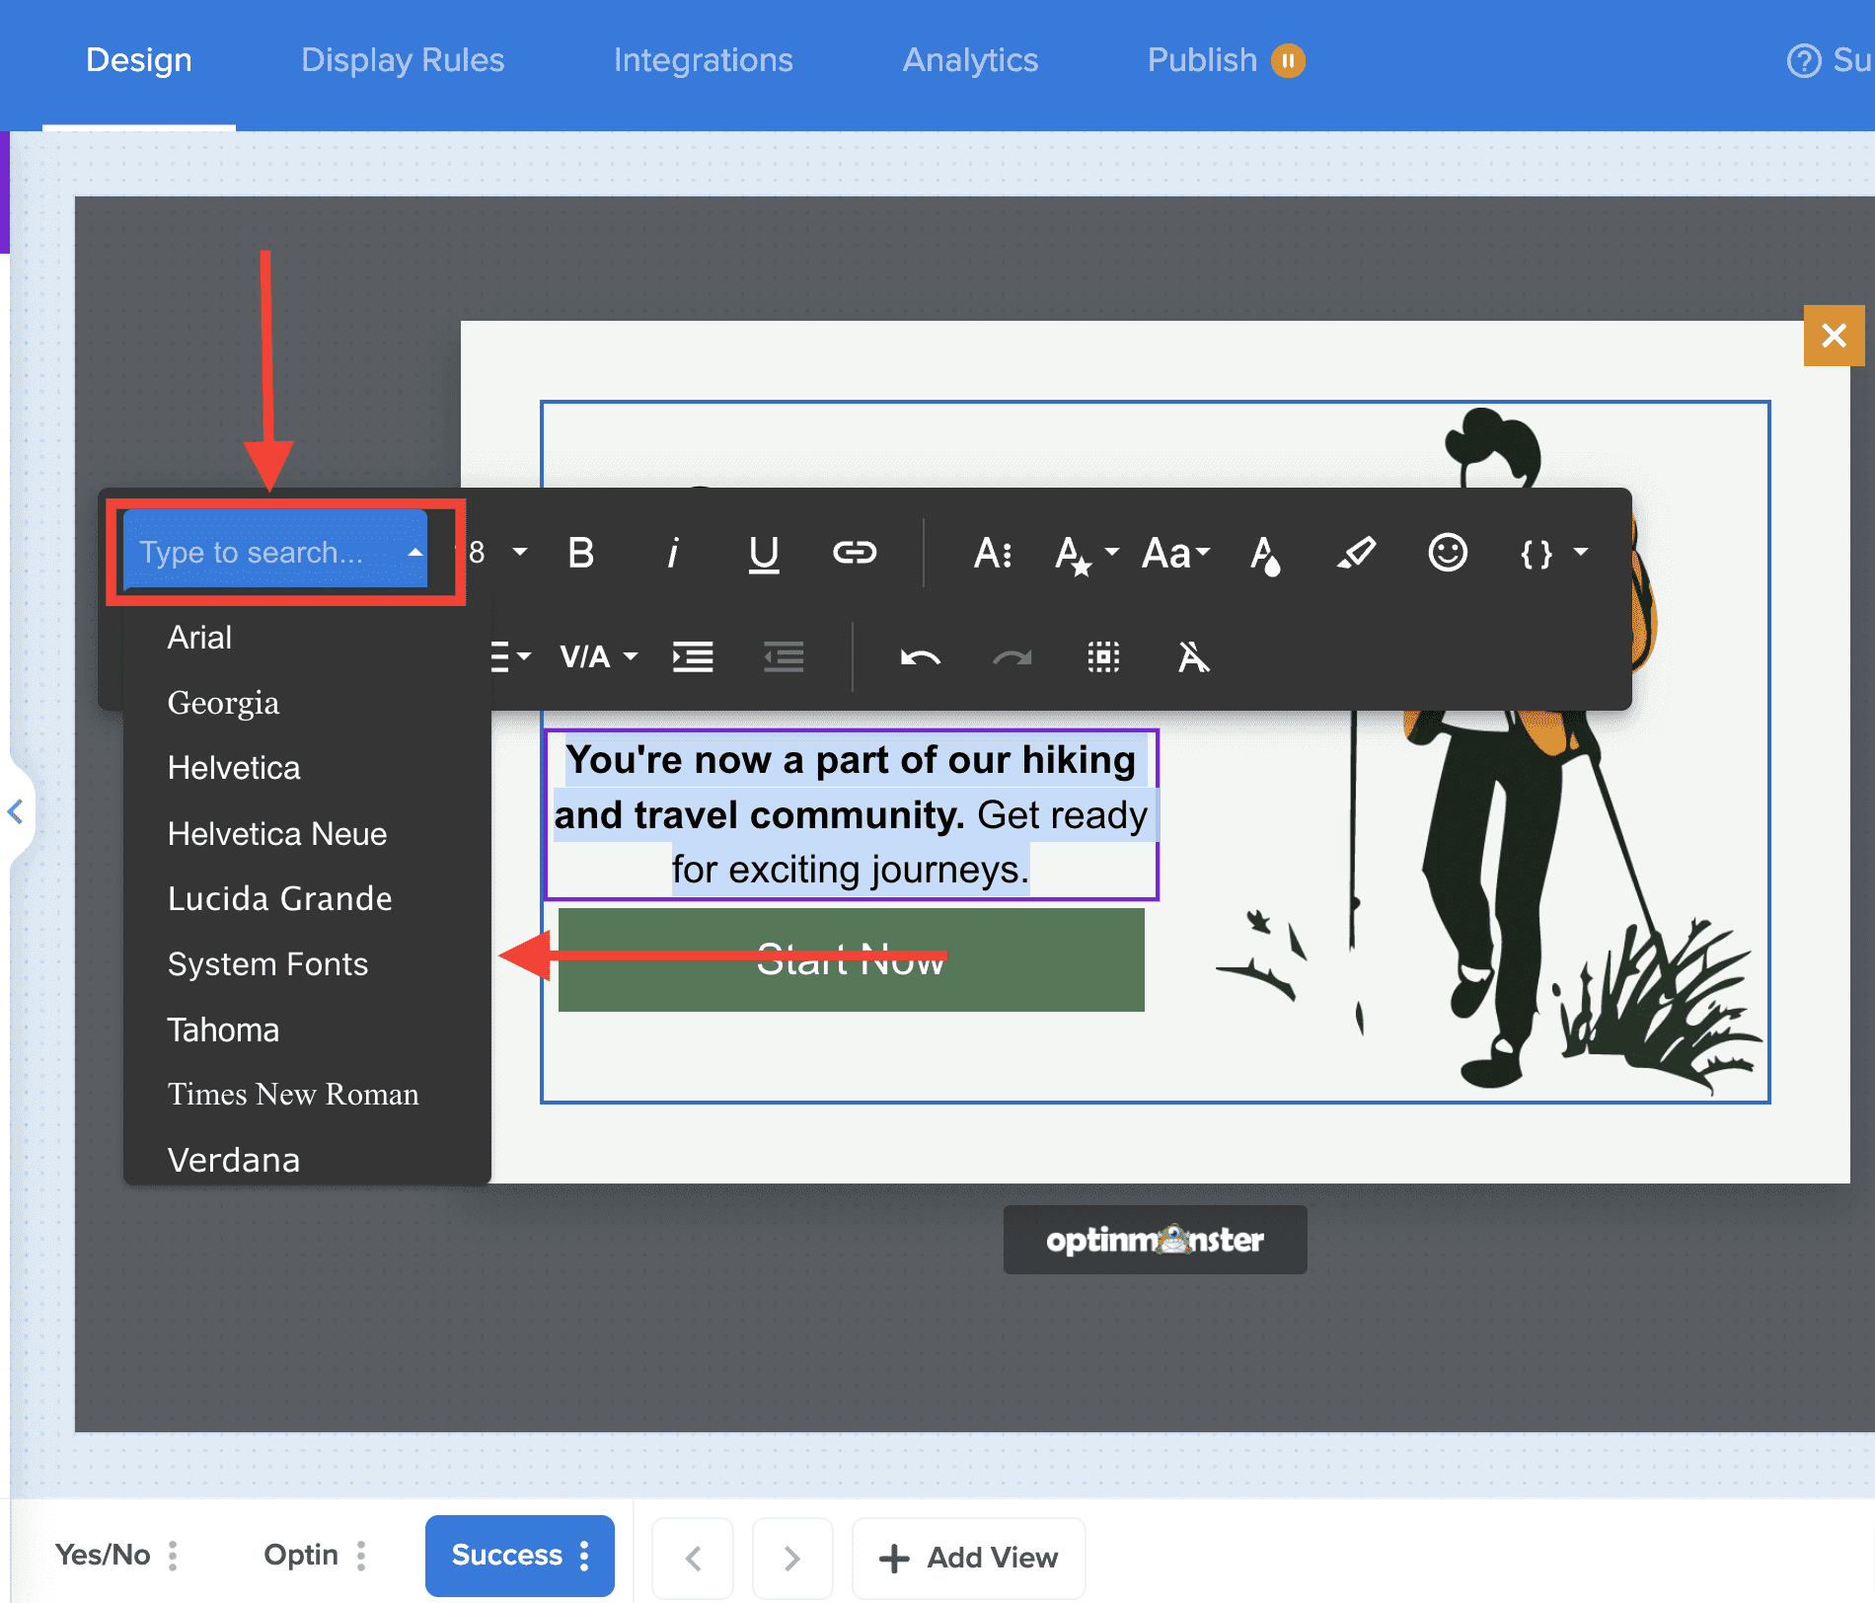Open the Analytics tab
The image size is (1875, 1603).
click(970, 60)
